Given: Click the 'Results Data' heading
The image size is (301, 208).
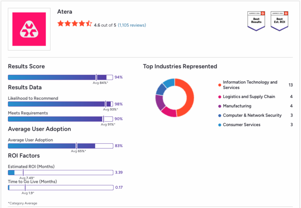Looking at the screenshot, I should (25, 88).
